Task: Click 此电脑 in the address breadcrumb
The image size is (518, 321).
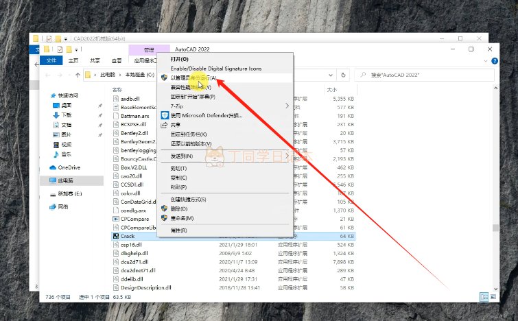Action: tap(108, 75)
